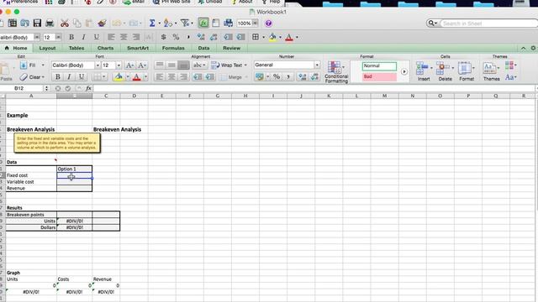Open the ribbon font color dropdown arrow
This screenshot has width=538, height=302.
click(x=145, y=77)
